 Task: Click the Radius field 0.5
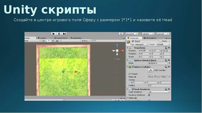pos(159,85)
